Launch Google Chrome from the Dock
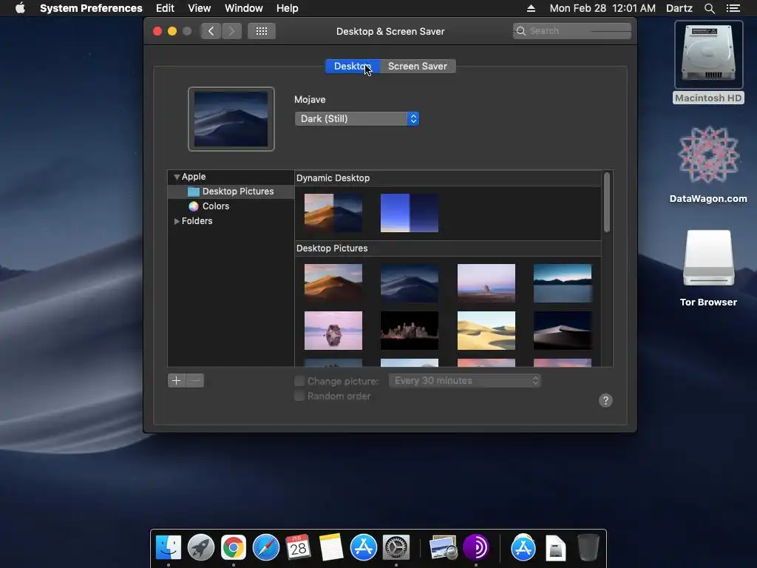Image resolution: width=757 pixels, height=568 pixels. point(233,547)
